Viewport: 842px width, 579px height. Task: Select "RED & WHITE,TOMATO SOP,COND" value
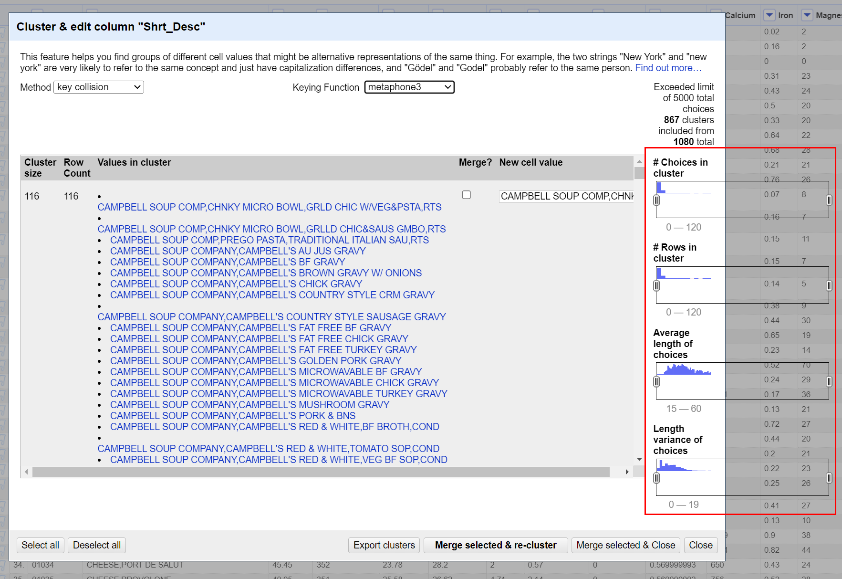pyautogui.click(x=269, y=449)
